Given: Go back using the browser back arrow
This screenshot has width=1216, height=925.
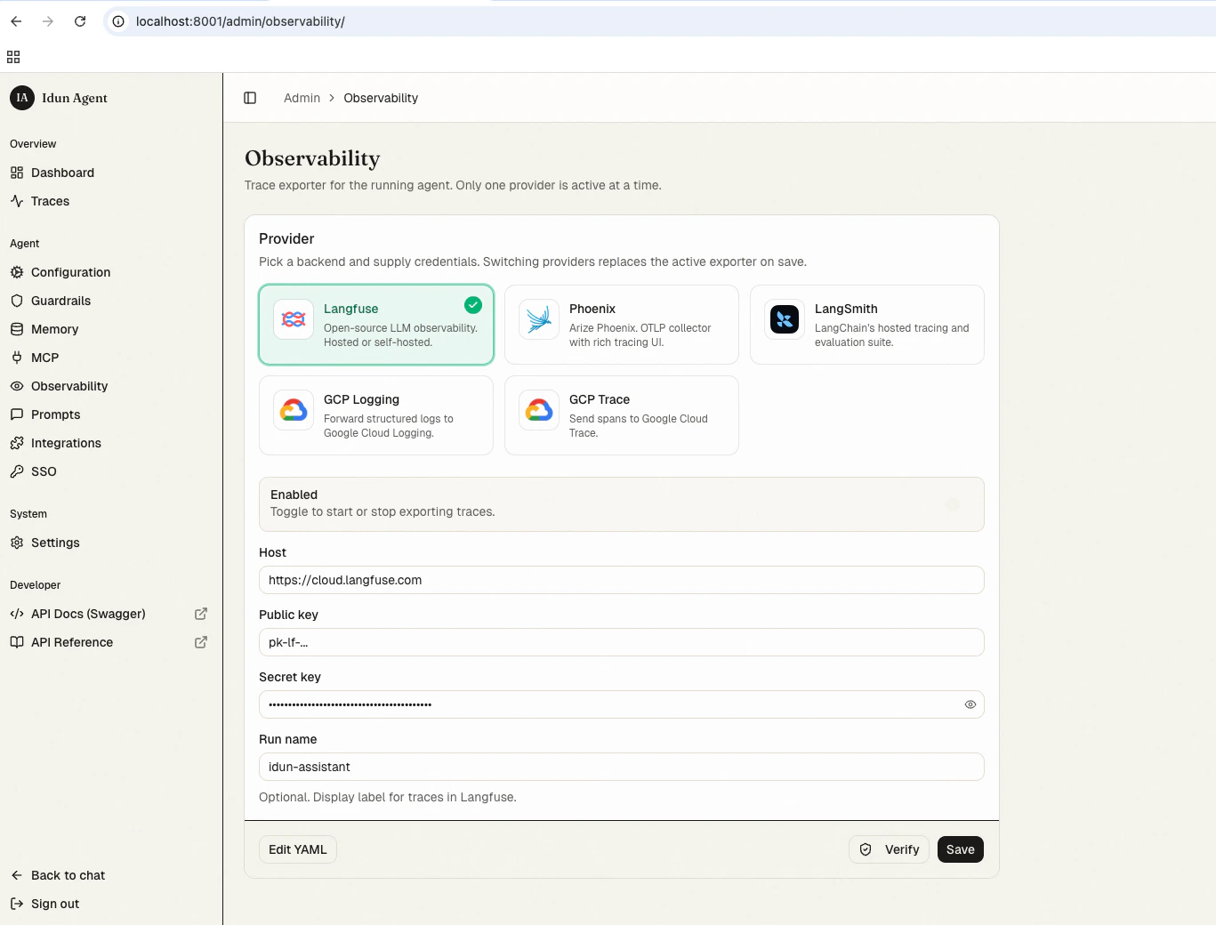Looking at the screenshot, I should (x=16, y=21).
